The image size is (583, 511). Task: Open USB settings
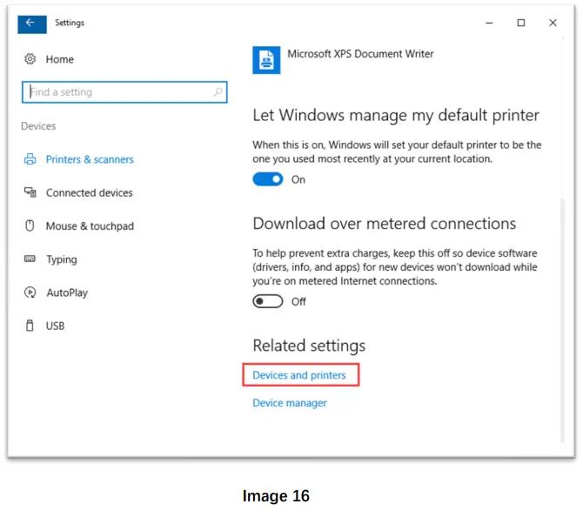tap(56, 326)
